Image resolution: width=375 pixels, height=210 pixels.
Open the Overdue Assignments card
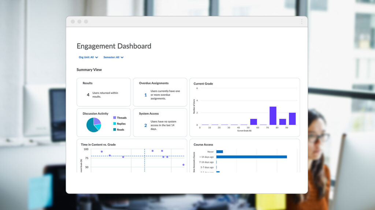(x=160, y=92)
